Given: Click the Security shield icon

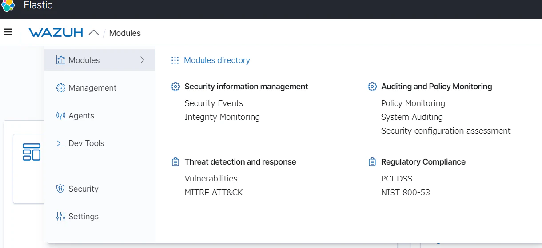Looking at the screenshot, I should click(x=61, y=189).
